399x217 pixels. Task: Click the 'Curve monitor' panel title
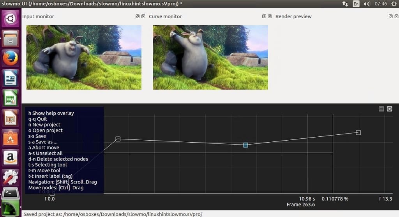(165, 16)
